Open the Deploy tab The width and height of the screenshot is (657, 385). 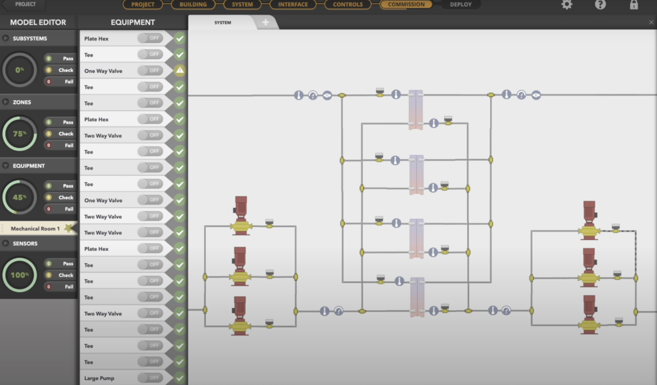460,4
